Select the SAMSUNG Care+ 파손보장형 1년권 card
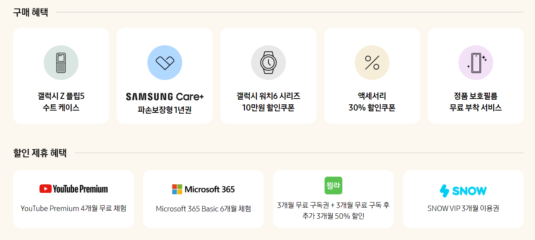Viewport: 535px width, 240px height. tap(164, 75)
